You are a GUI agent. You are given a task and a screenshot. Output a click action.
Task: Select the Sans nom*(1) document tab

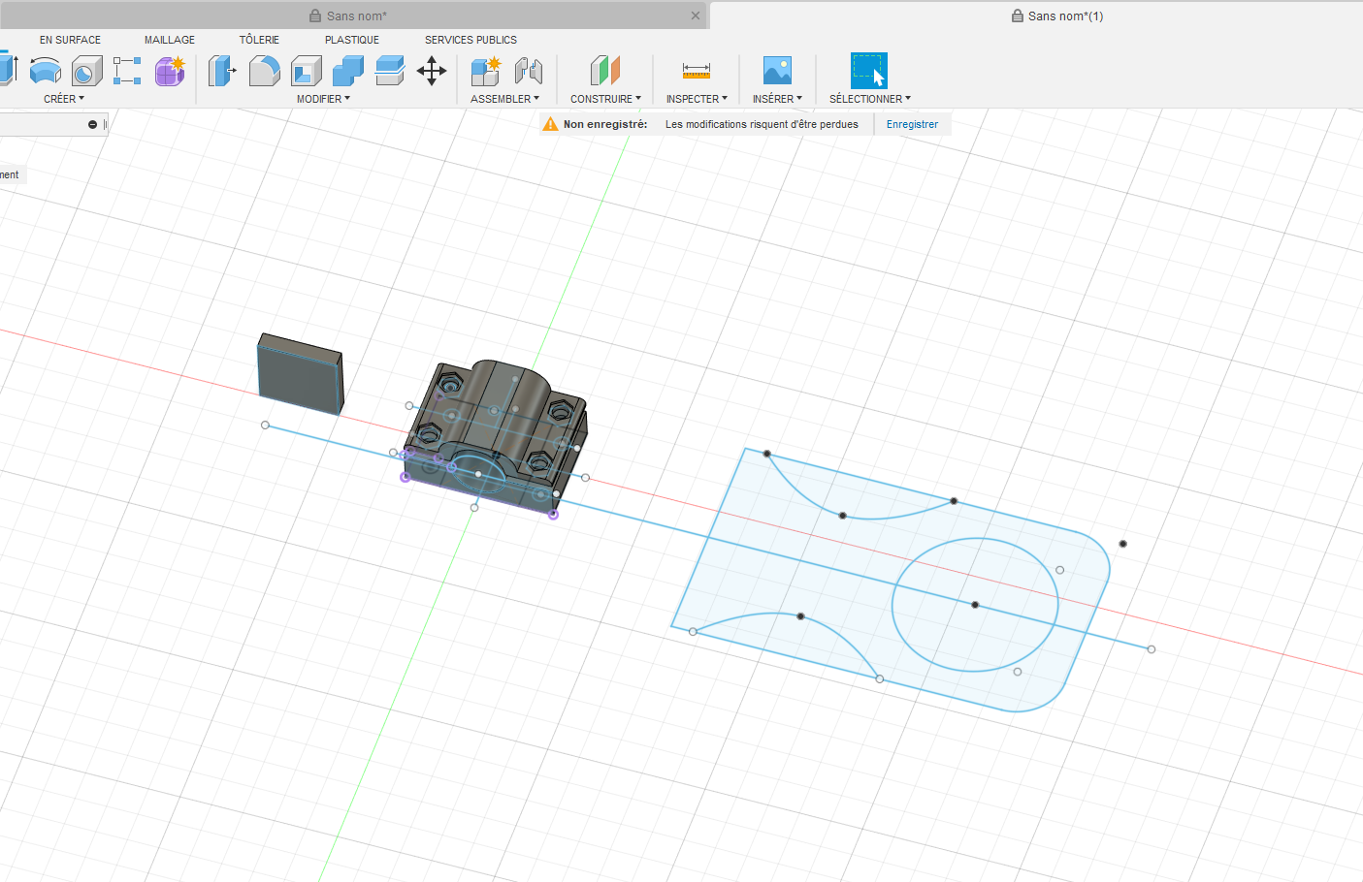point(1036,16)
